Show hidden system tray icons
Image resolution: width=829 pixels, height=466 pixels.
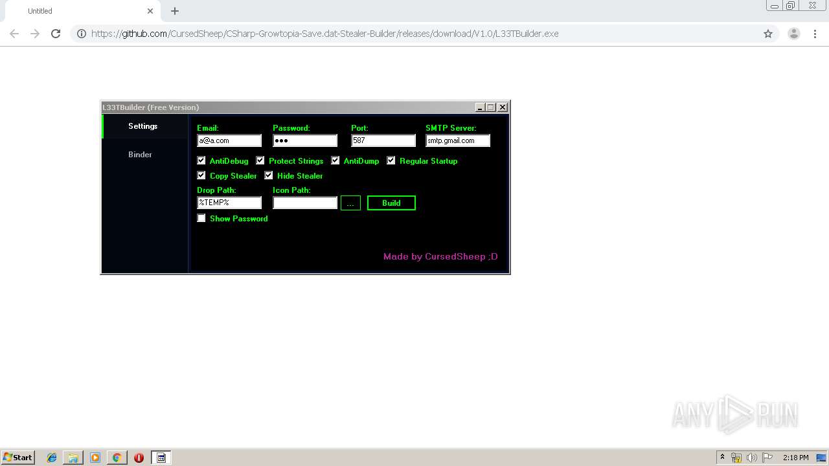pos(722,458)
